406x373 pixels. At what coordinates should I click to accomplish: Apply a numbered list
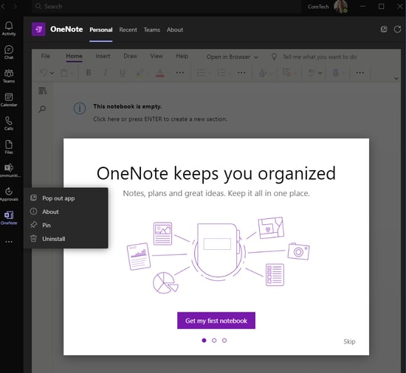click(x=221, y=73)
